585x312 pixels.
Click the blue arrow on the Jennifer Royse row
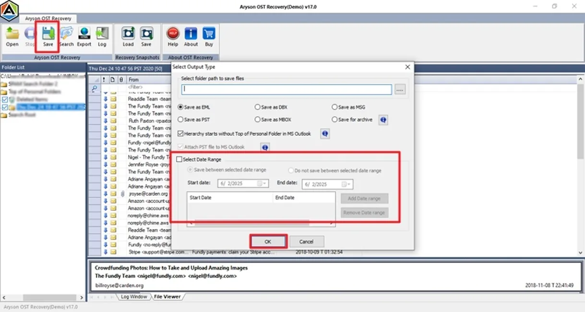106,164
